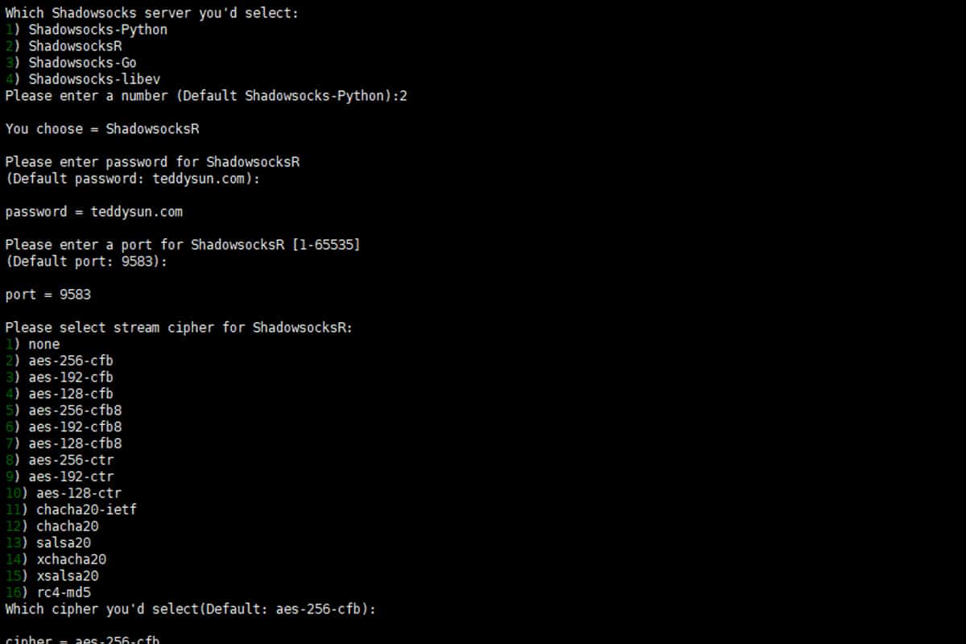This screenshot has height=644, width=966.
Task: Click the "Which cipher you'd select" prompt
Action: [x=191, y=609]
